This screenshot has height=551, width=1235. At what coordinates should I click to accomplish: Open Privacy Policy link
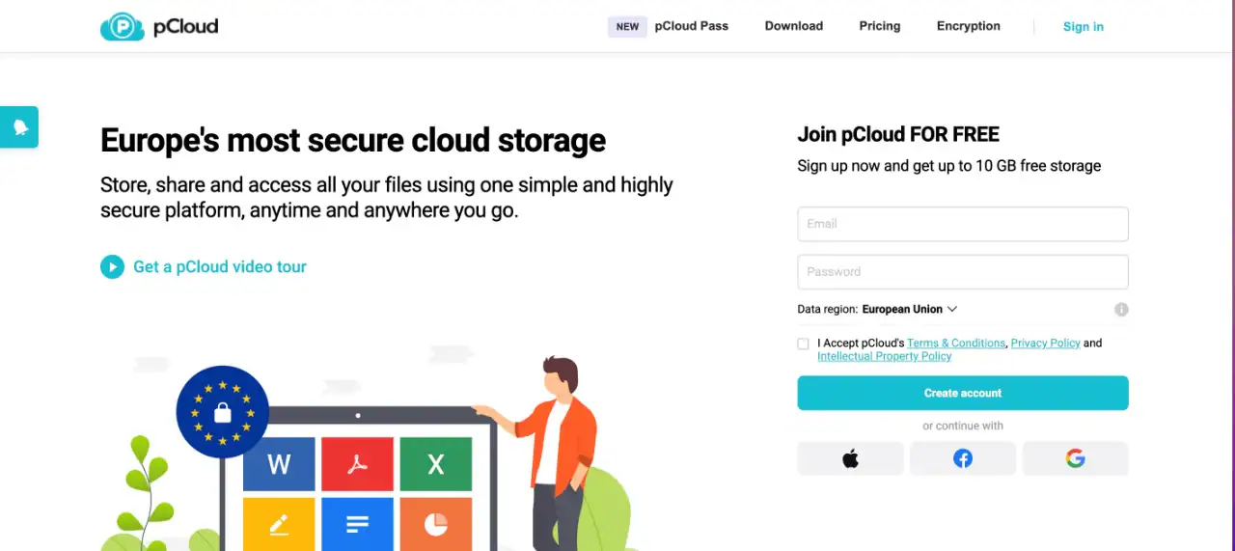coord(1046,344)
